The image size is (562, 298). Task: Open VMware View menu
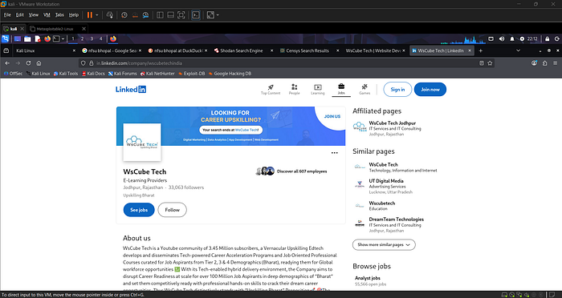point(34,15)
